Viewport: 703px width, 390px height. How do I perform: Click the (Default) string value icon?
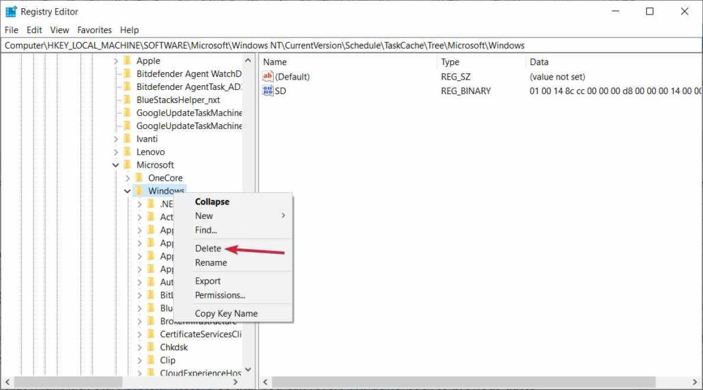coord(268,77)
